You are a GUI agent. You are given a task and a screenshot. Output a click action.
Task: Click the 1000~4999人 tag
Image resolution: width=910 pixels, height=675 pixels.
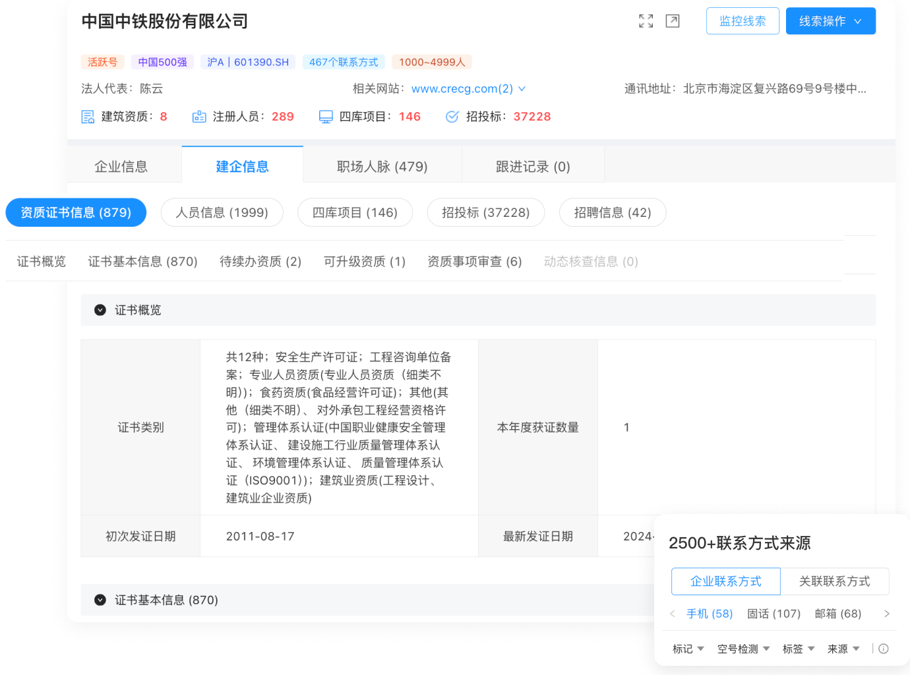tap(432, 62)
